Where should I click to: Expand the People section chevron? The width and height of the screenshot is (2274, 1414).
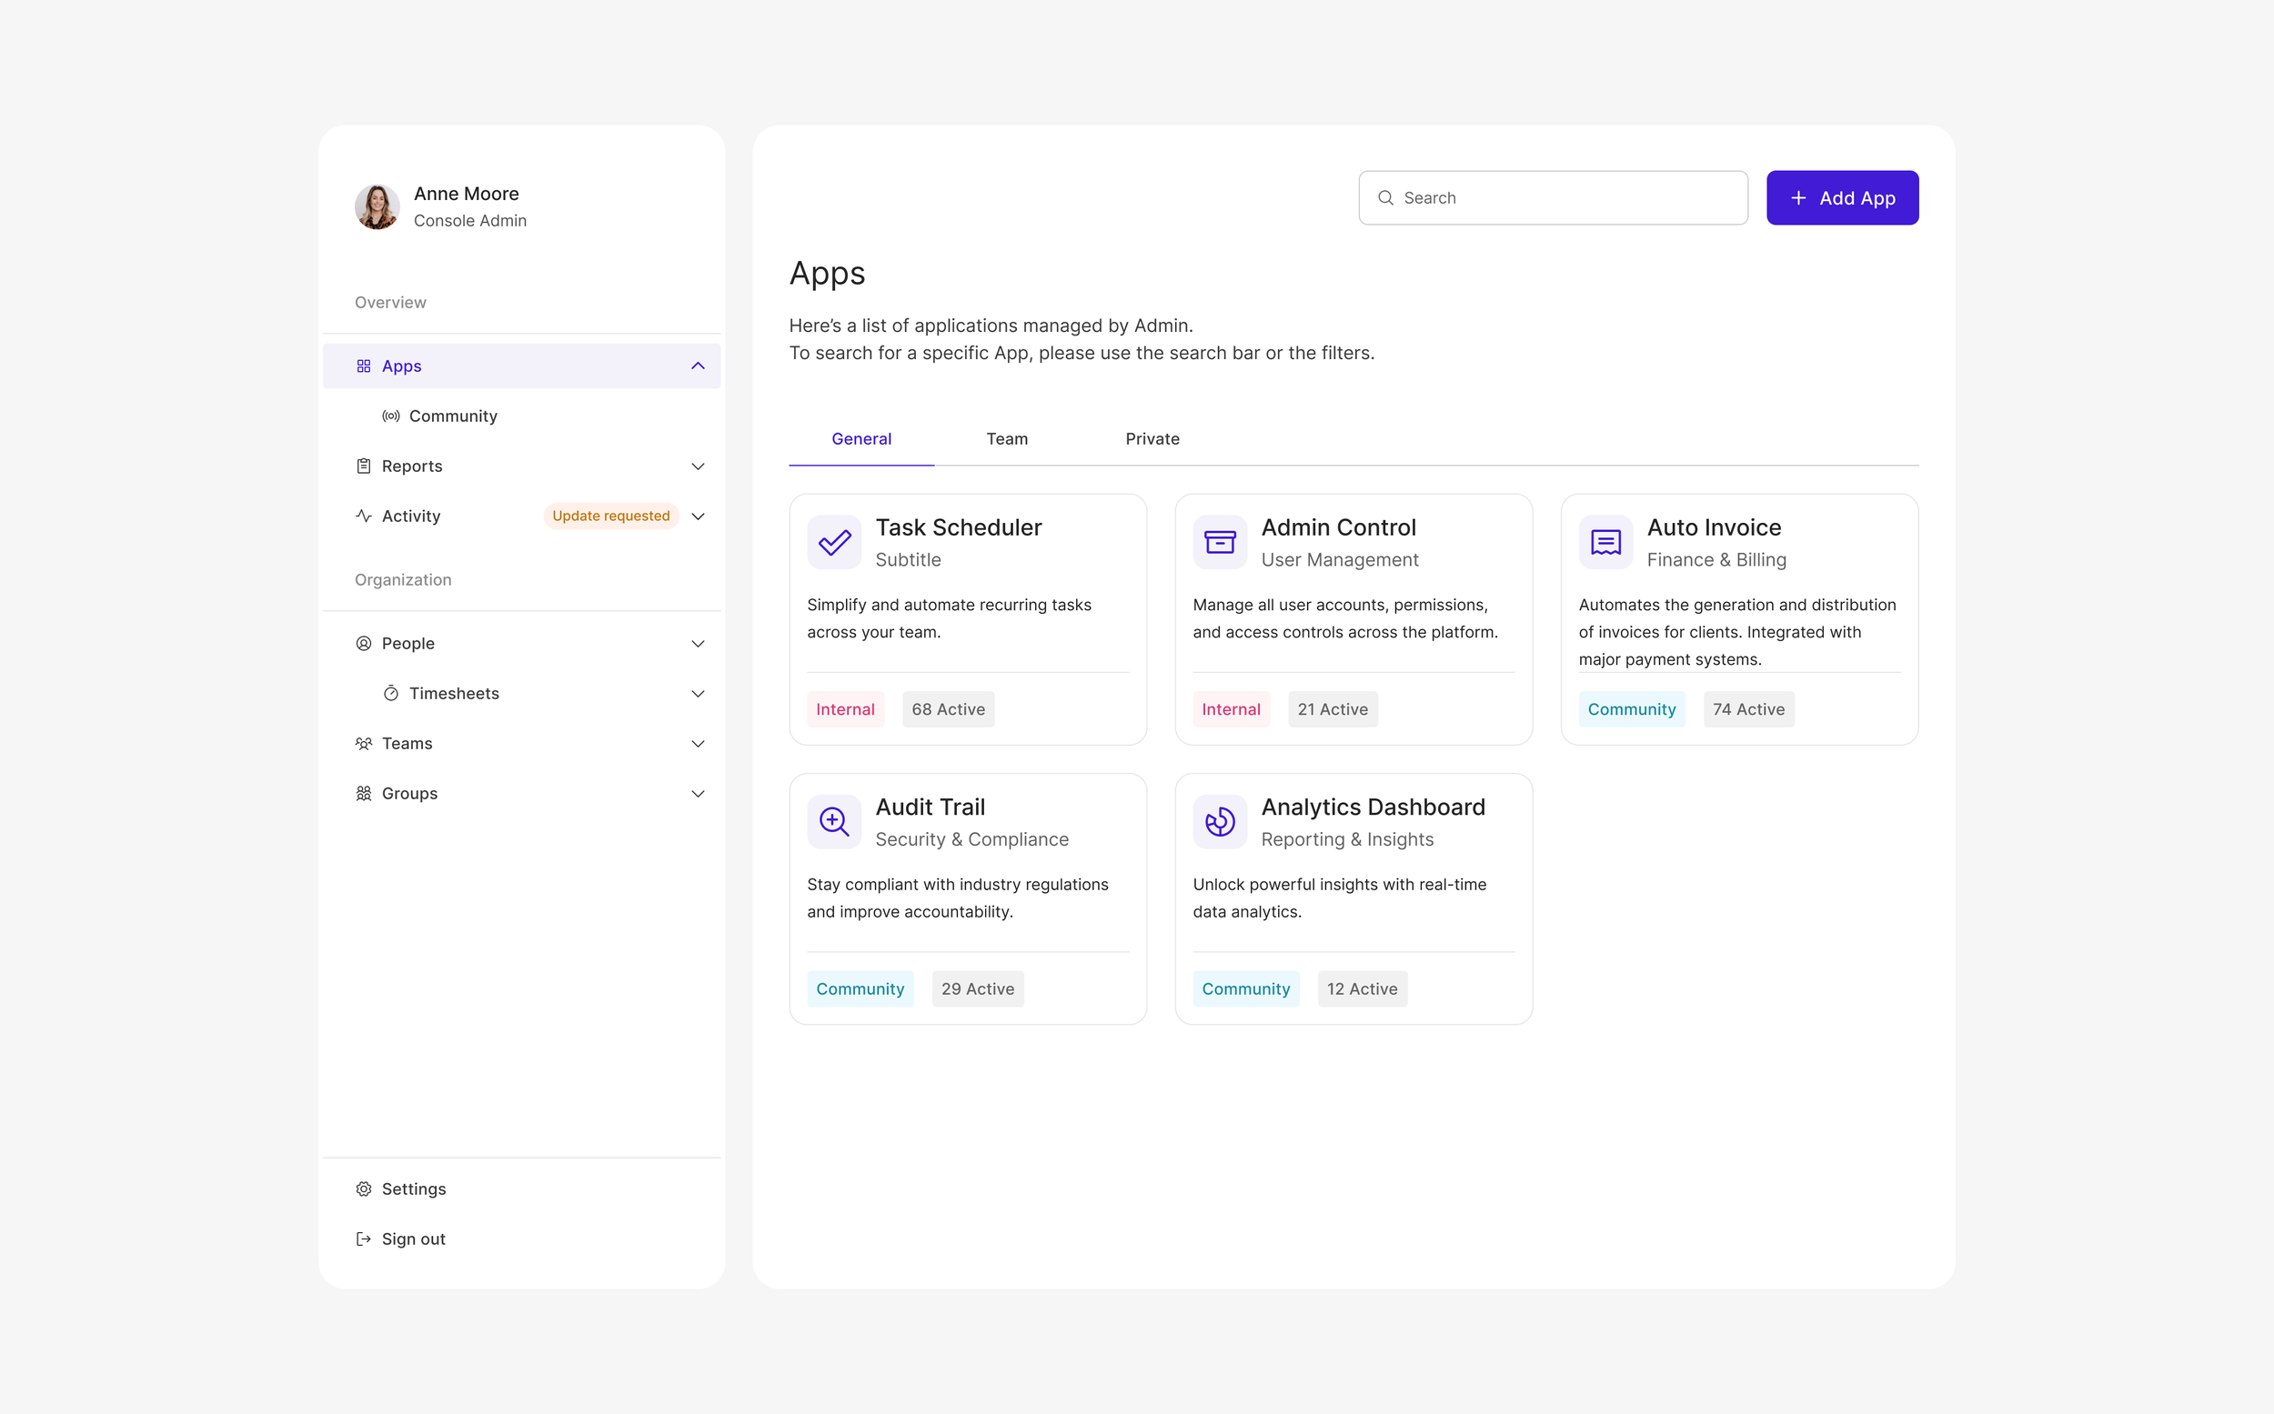[698, 644]
